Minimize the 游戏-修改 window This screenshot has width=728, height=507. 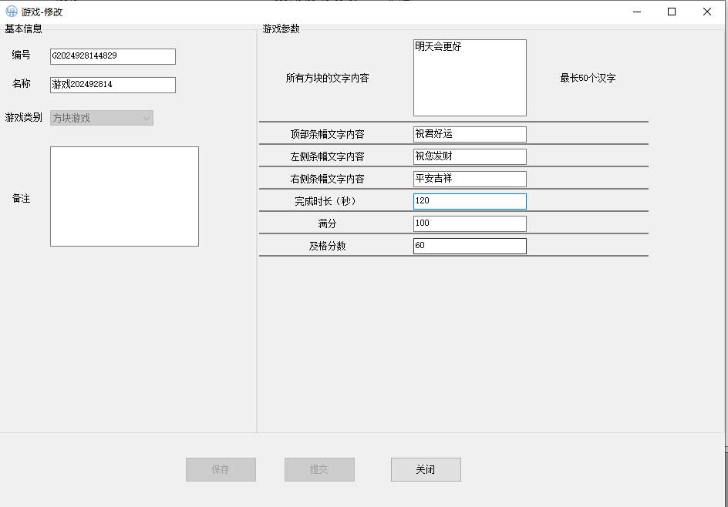coord(637,12)
